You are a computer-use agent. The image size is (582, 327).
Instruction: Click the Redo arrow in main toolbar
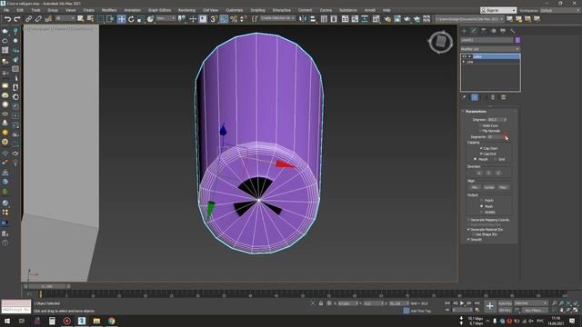[17, 19]
